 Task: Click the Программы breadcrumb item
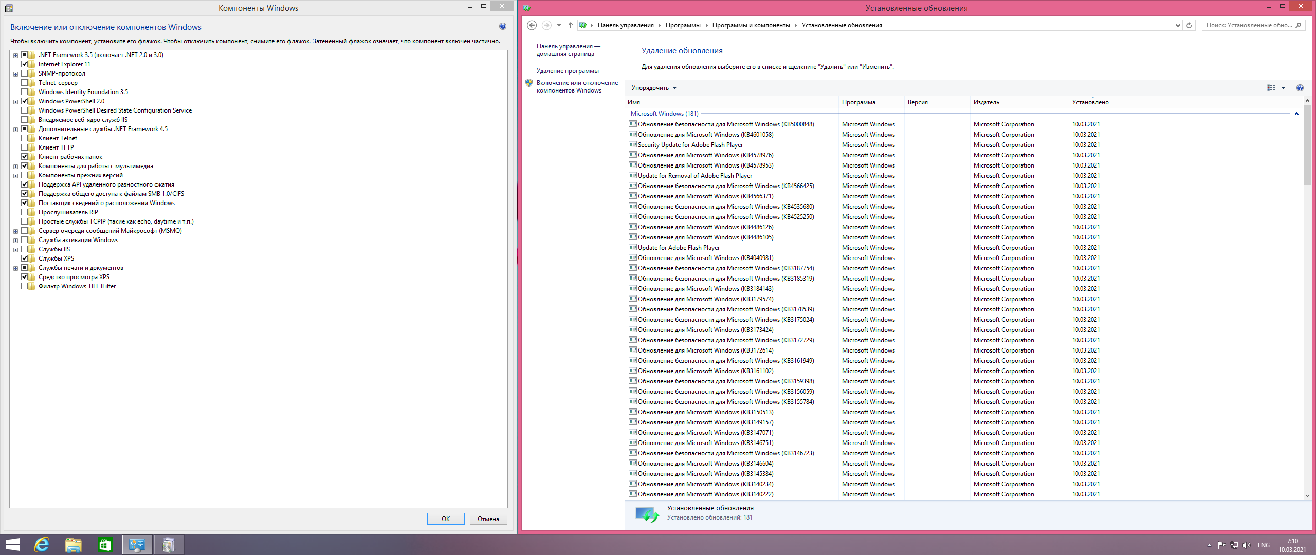point(683,25)
